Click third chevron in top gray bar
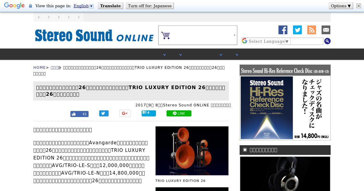 (58, 17)
